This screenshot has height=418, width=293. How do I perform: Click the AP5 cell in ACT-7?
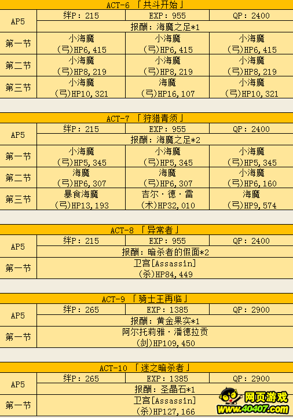point(18,134)
